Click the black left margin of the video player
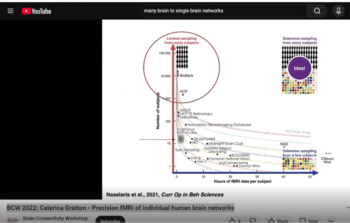Image resolution: width=350 pixels, height=223 pixels. (51, 110)
